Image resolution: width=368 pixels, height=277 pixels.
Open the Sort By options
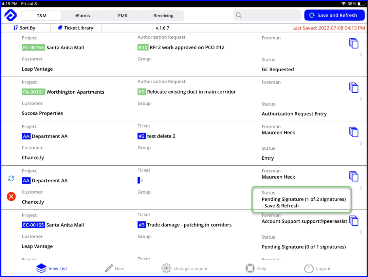pyautogui.click(x=24, y=28)
